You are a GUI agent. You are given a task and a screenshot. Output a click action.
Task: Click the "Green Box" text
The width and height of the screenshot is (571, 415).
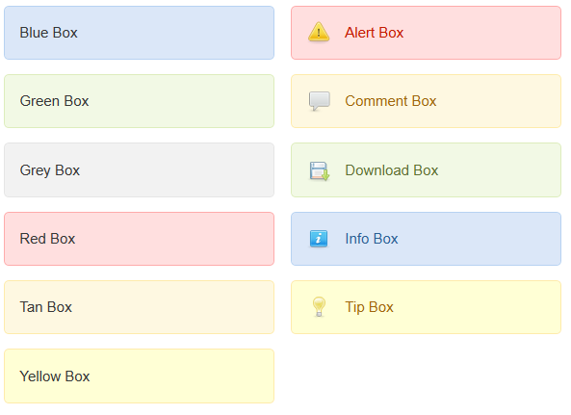(x=54, y=101)
